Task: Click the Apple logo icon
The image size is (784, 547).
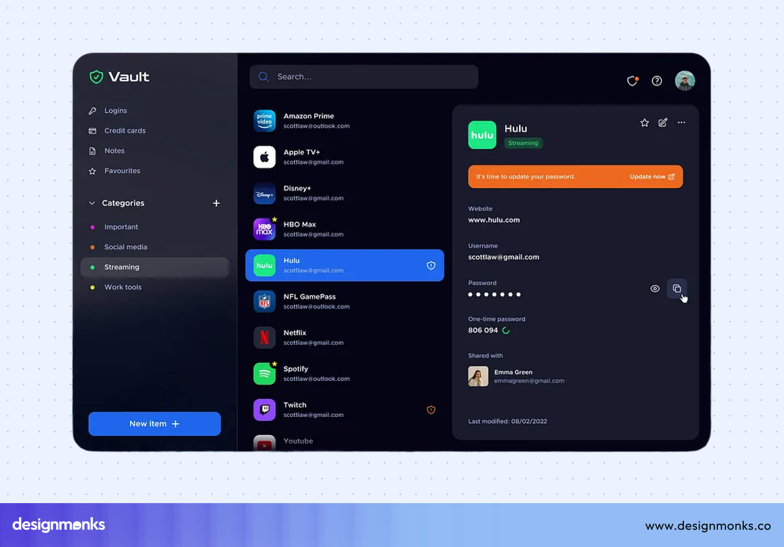Action: click(x=264, y=157)
